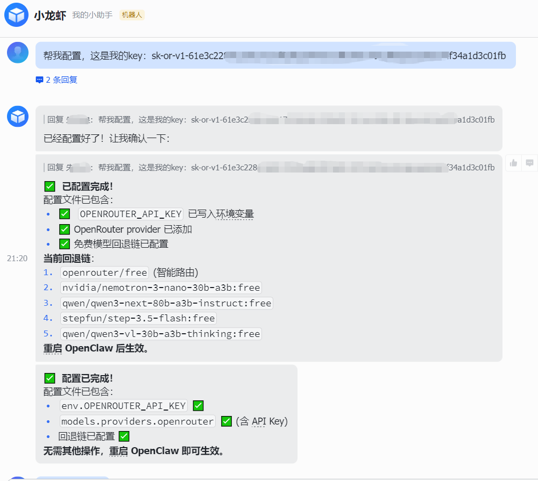Click the 21:20 message timestamp

[x=18, y=259]
